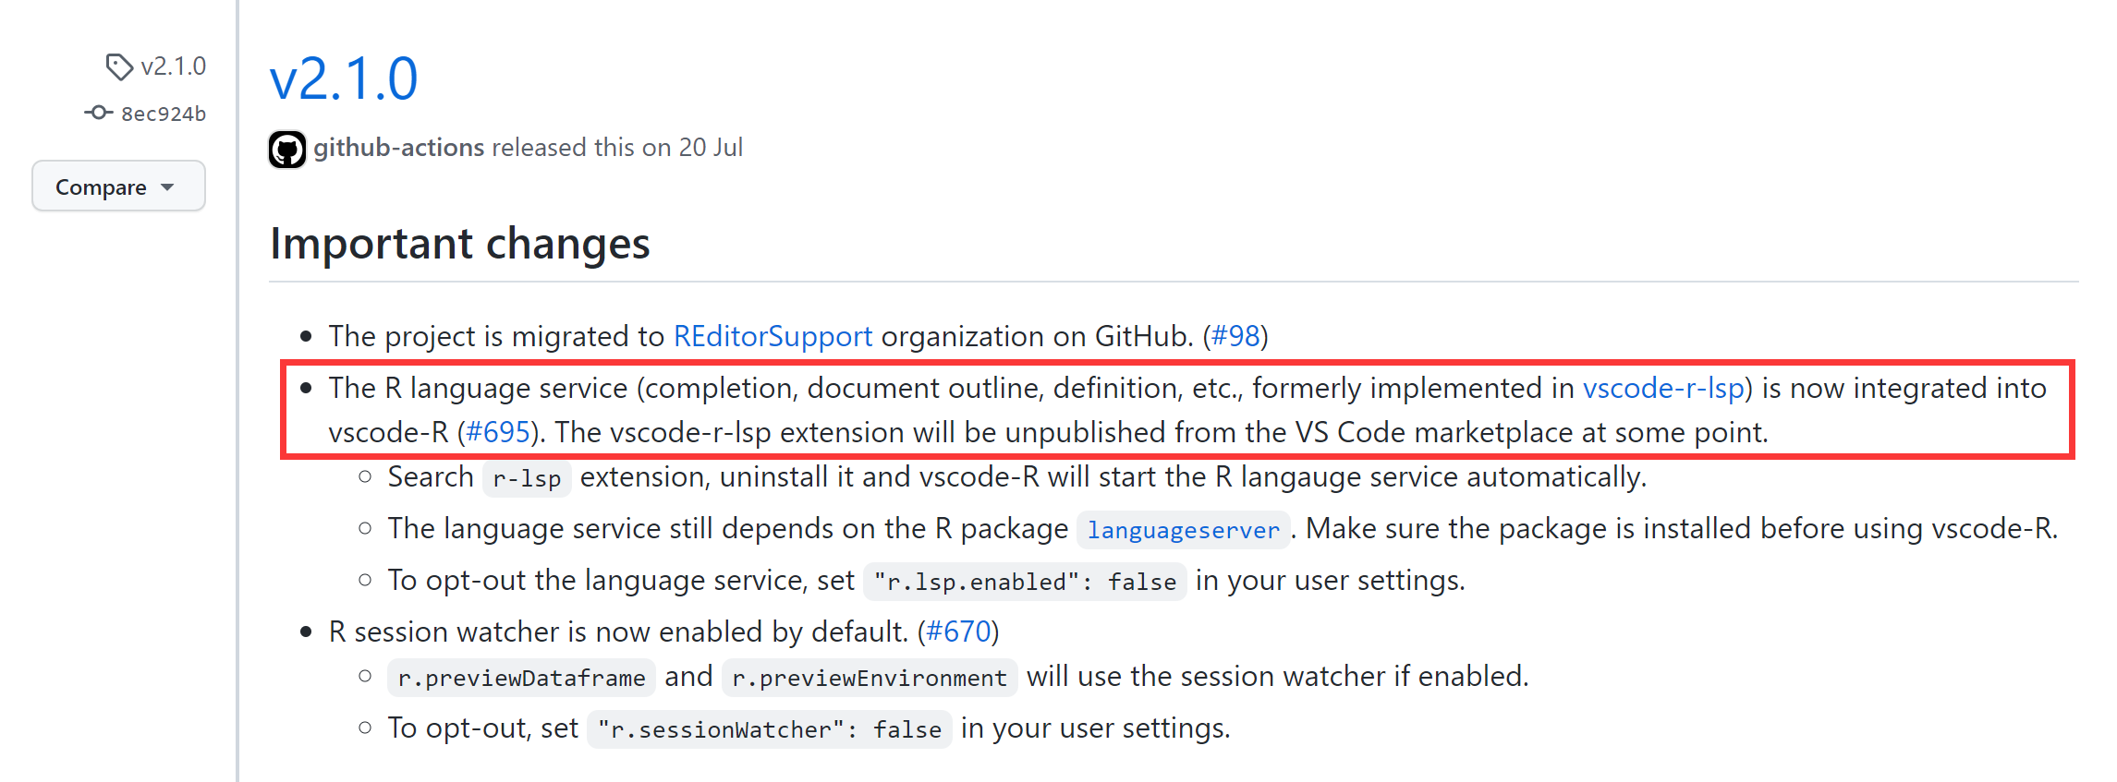Click the github-actions username
2117x782 pixels.
coord(398,147)
